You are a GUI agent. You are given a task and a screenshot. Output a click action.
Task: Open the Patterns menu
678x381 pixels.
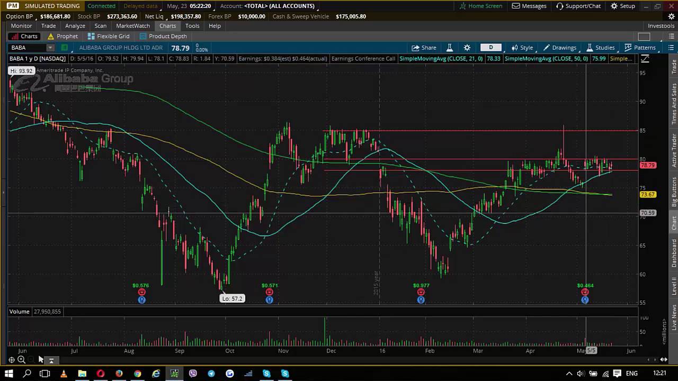tap(640, 48)
